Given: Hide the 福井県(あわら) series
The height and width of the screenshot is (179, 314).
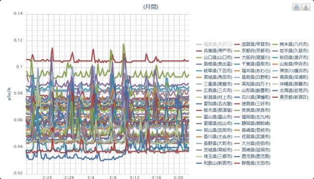Looking at the screenshot, I should (252, 71).
